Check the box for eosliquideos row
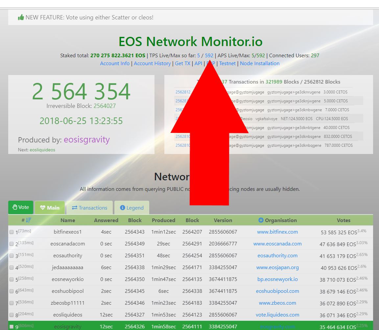This screenshot has height=330, width=379. tap(12, 315)
